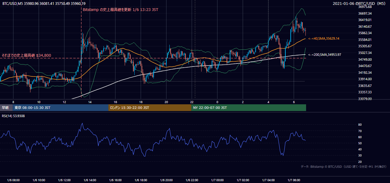Select the ロンドン 15:30-22:00 JST session bar
The height and width of the screenshot is (183, 390).
coord(150,108)
